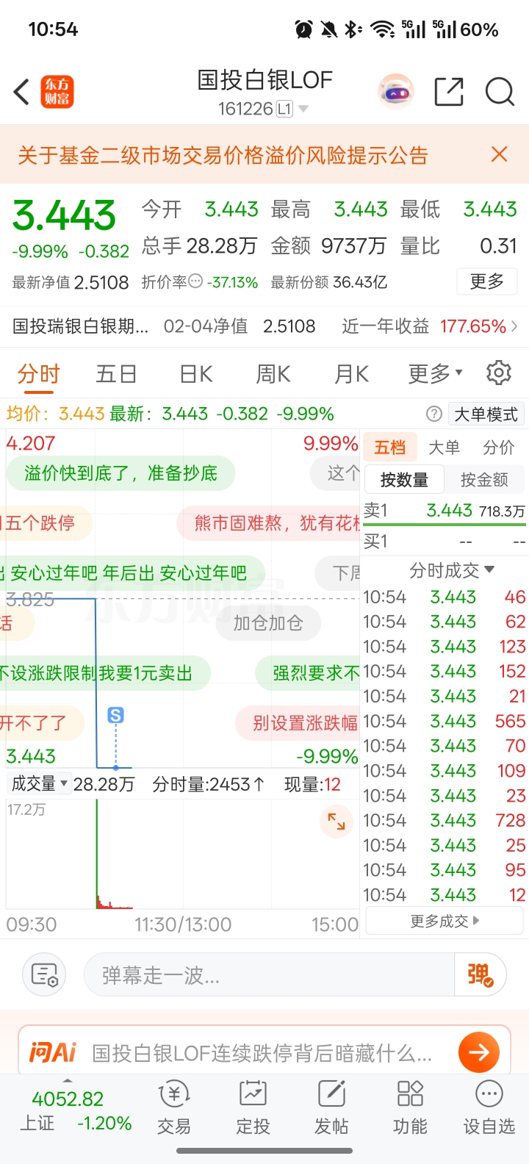Open the 功能 functions icon
Image resolution: width=529 pixels, height=1164 pixels.
(410, 1108)
